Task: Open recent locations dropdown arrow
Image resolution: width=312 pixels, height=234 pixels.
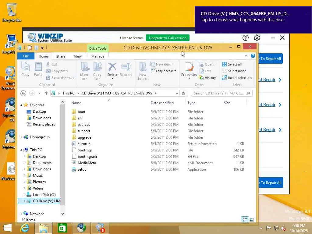Action: (39, 93)
